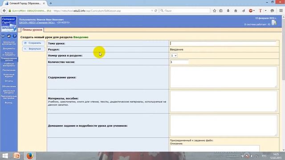Screen dimensions: 285x160
Task: Open Школьное руководство menu item
Action: tap(9, 43)
